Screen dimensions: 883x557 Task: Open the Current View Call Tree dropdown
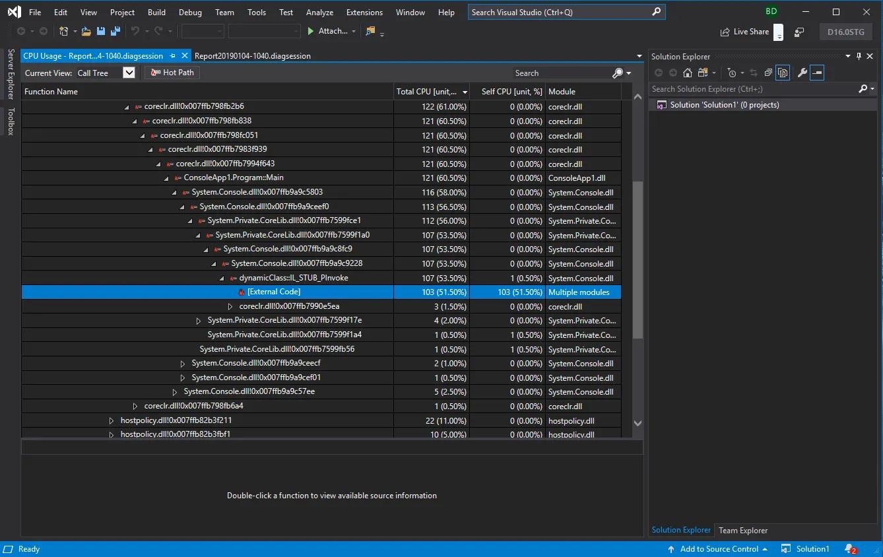(129, 73)
